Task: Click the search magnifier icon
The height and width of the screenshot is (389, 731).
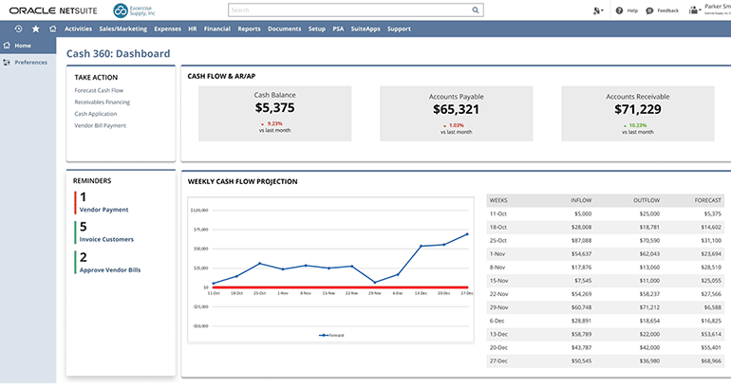Action: [x=476, y=10]
